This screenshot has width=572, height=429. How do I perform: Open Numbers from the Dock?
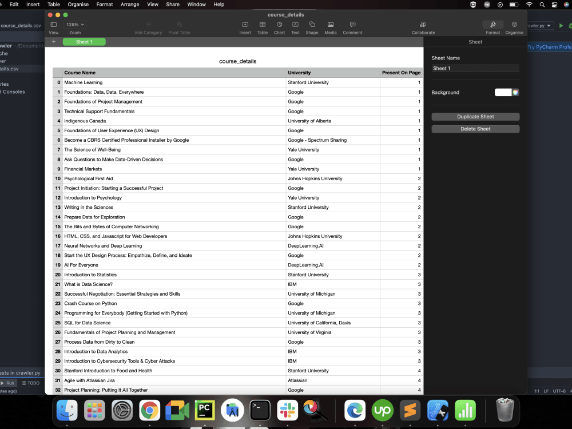[465, 410]
